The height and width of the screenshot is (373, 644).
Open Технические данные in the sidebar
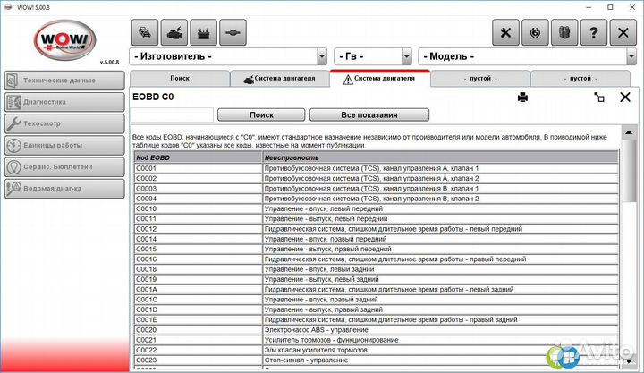pyautogui.click(x=64, y=80)
